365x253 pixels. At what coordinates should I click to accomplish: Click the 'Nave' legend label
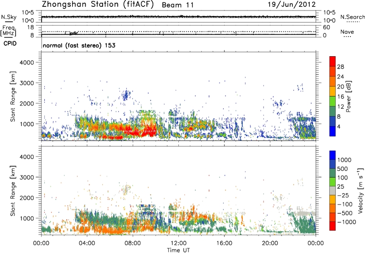[x=347, y=32]
